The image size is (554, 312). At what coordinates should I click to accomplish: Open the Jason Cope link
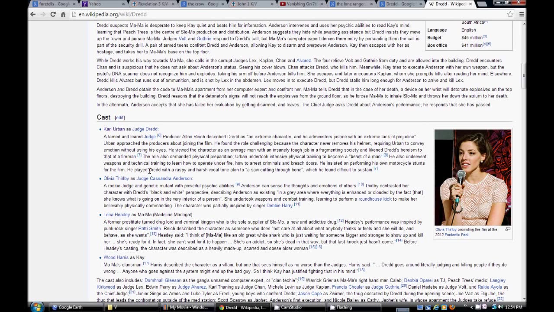(x=310, y=294)
